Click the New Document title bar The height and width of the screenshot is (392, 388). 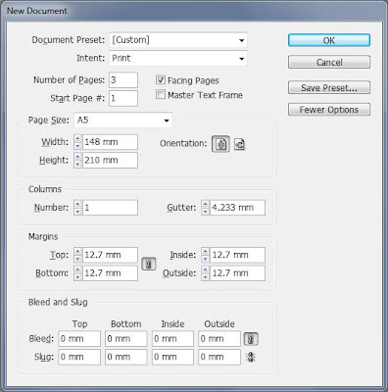(194, 11)
